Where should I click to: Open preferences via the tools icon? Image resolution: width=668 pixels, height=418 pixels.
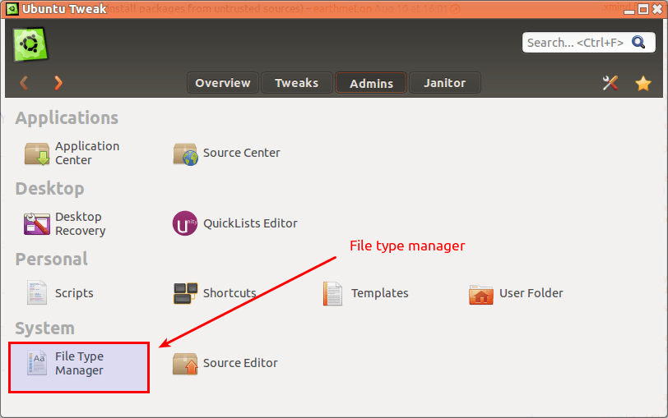tap(610, 83)
